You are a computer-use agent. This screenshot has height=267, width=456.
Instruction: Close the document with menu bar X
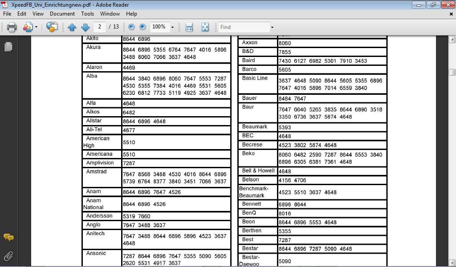click(x=452, y=14)
